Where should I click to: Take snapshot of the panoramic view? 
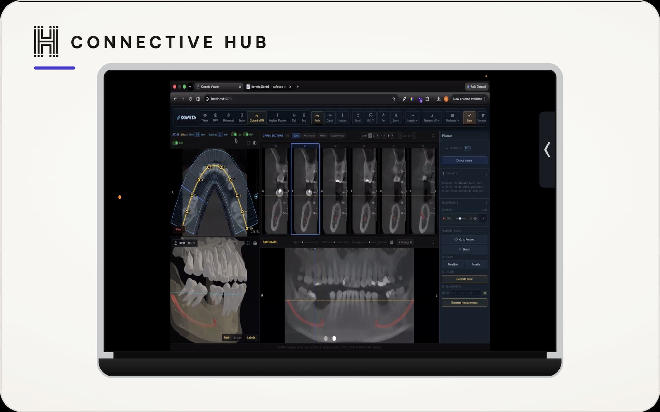click(x=392, y=242)
